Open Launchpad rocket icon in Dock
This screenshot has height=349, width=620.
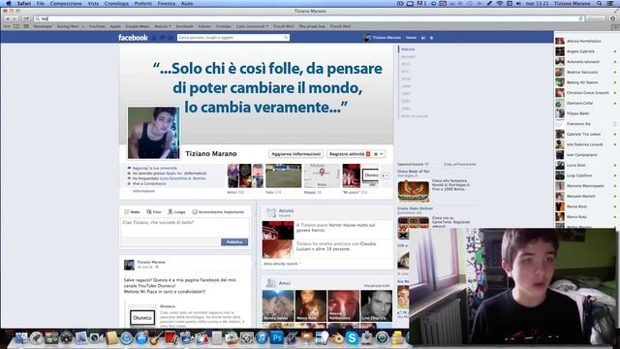(37, 338)
